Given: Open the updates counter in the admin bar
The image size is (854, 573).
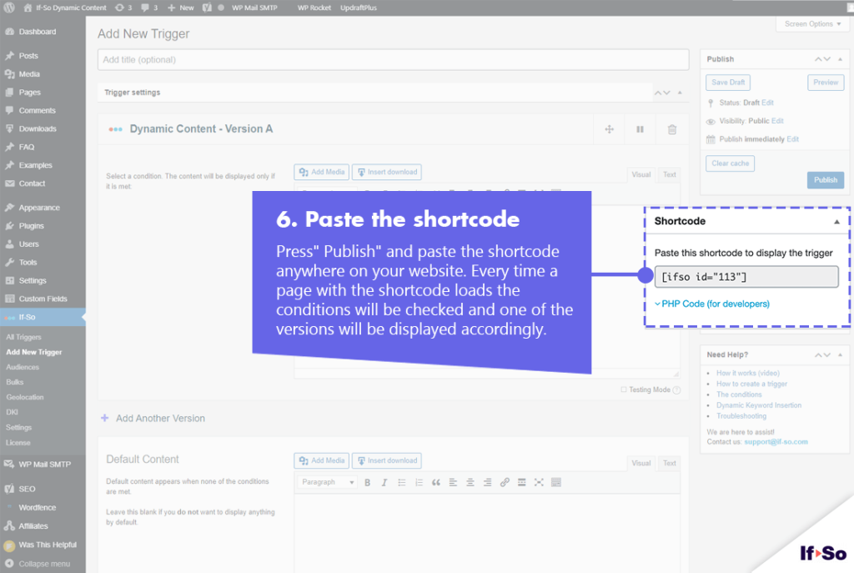Looking at the screenshot, I should (x=123, y=8).
